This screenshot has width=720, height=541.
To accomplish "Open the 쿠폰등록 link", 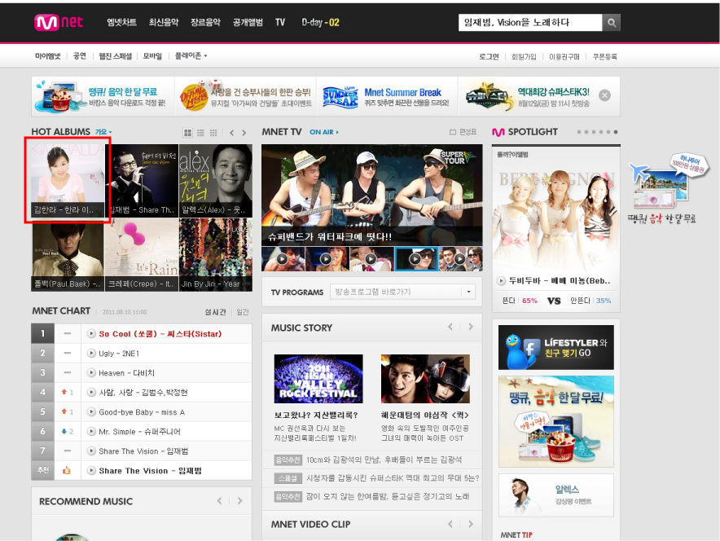I will coord(604,56).
